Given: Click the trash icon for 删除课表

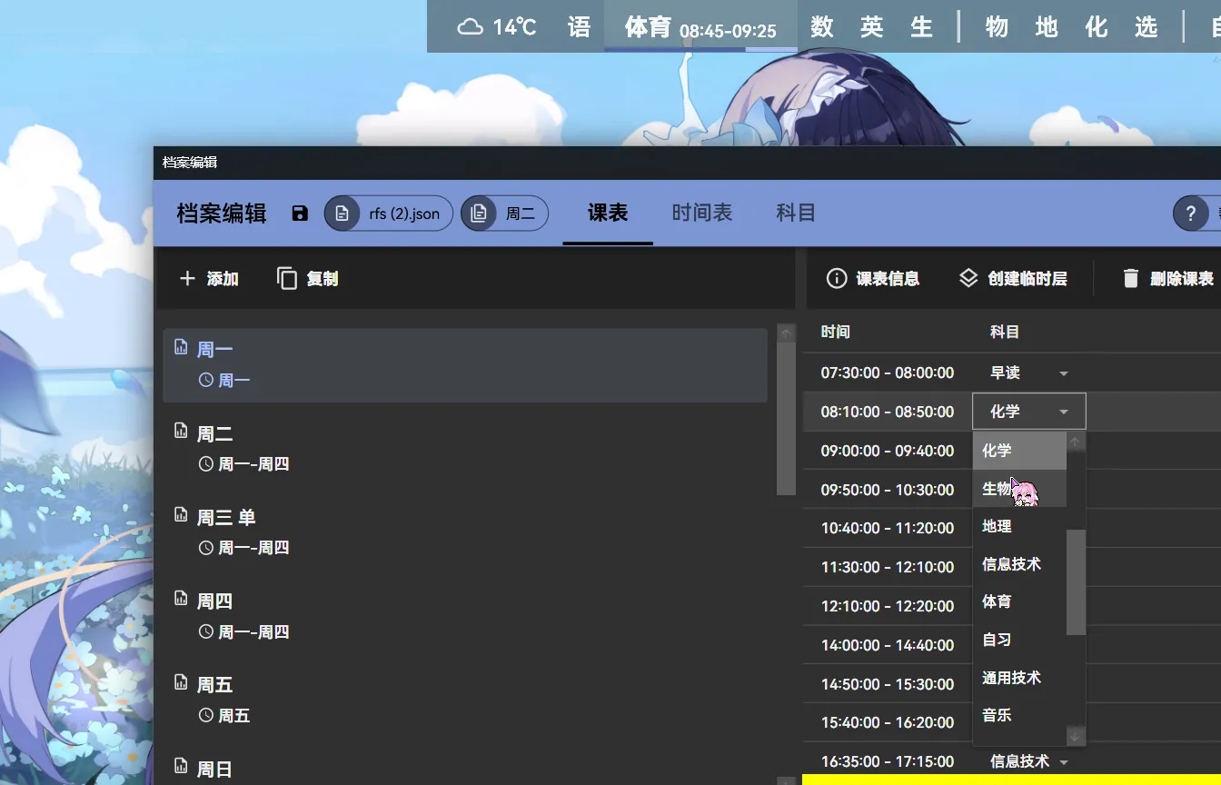Looking at the screenshot, I should (1131, 278).
